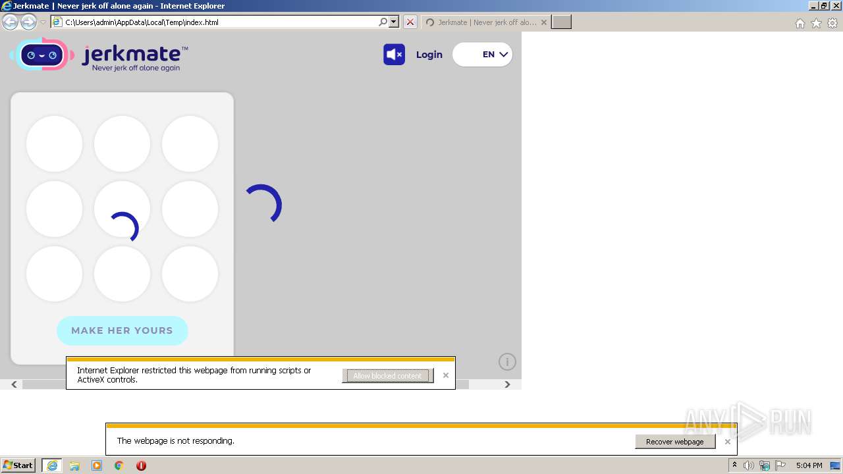
Task: Click horizontal scrollbar left arrow
Action: click(14, 384)
